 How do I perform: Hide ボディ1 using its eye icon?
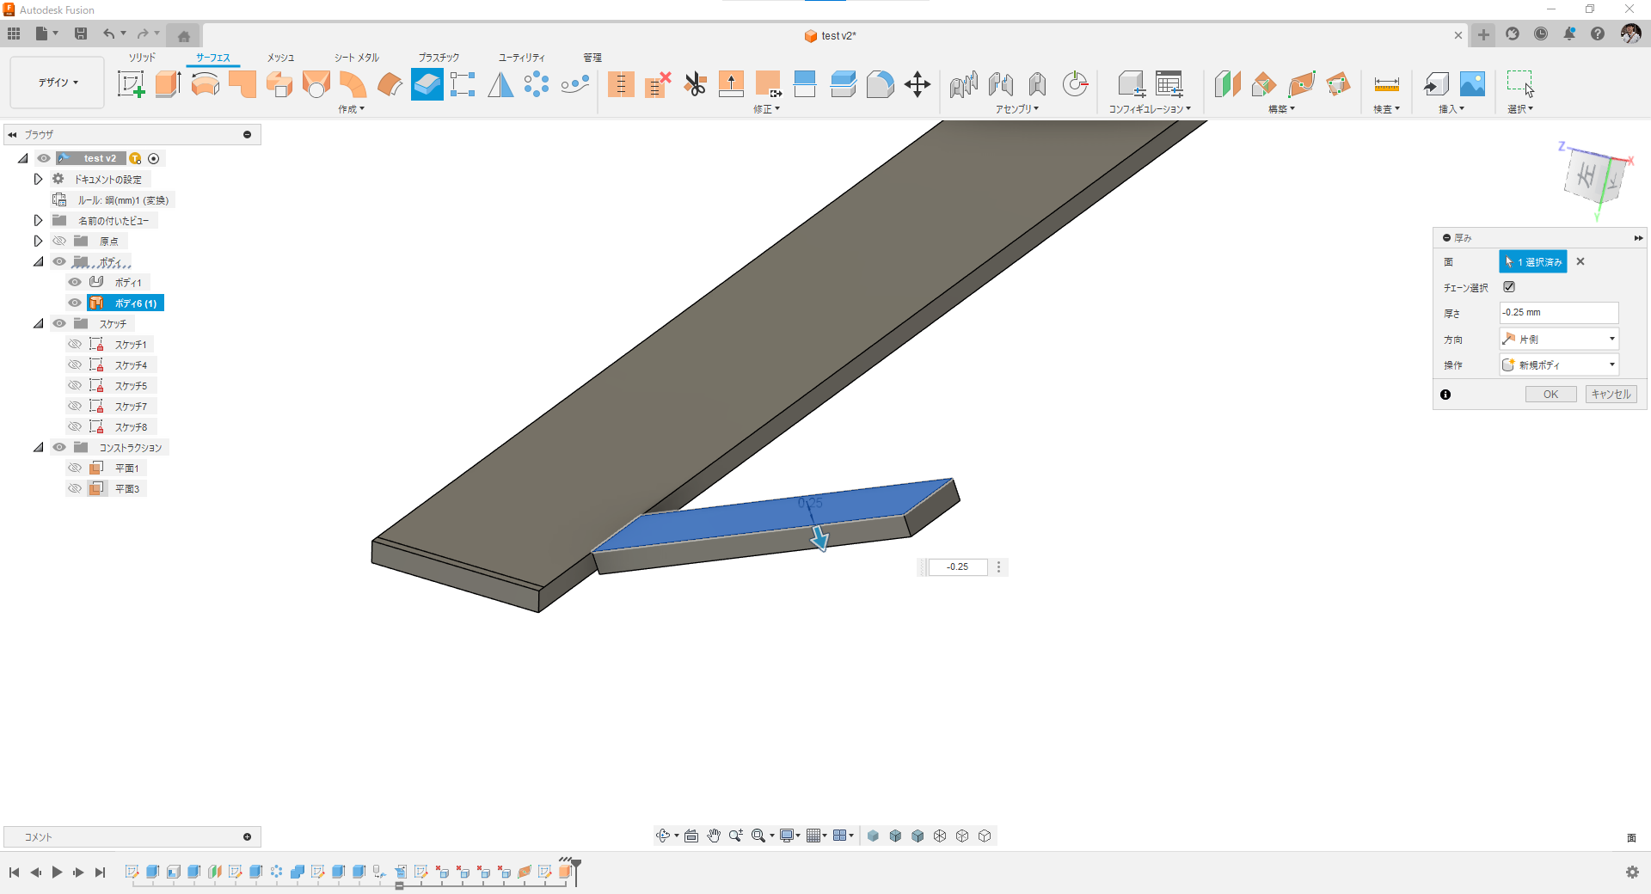coord(75,283)
